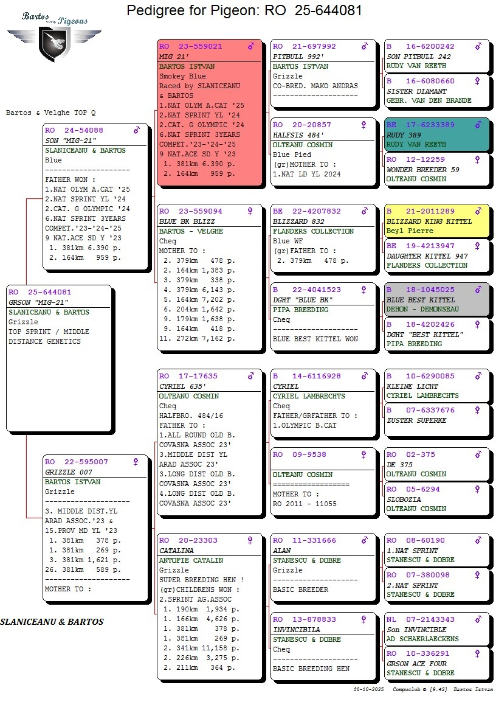
Task: Click the male symbol on RO 23-559021
Action: pyautogui.click(x=250, y=46)
